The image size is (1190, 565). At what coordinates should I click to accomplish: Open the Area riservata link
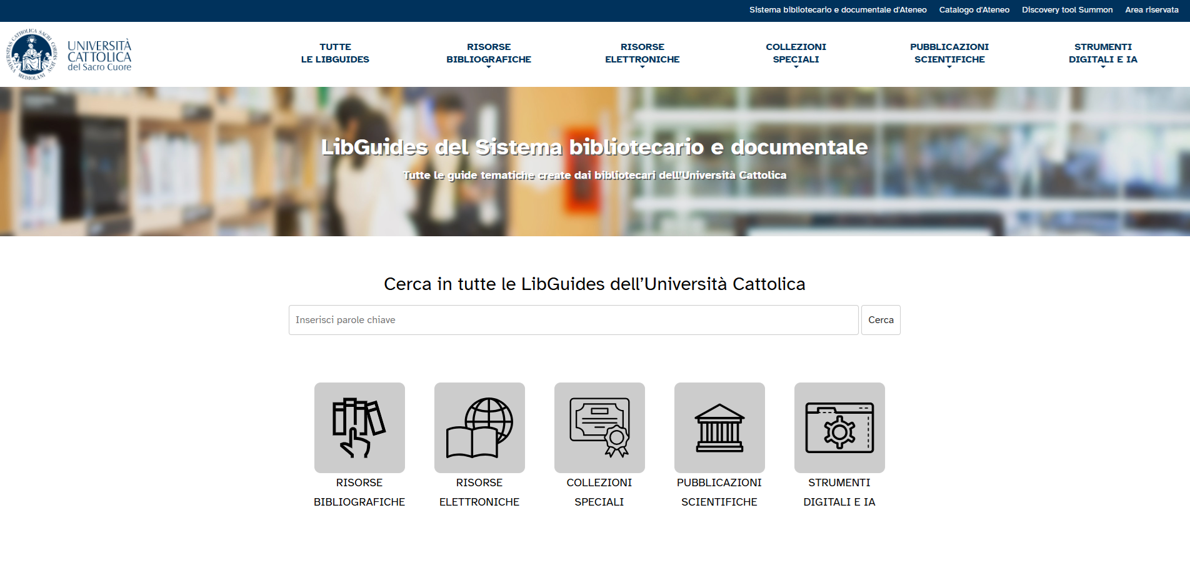1151,10
